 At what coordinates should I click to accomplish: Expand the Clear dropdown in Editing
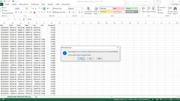164,13
